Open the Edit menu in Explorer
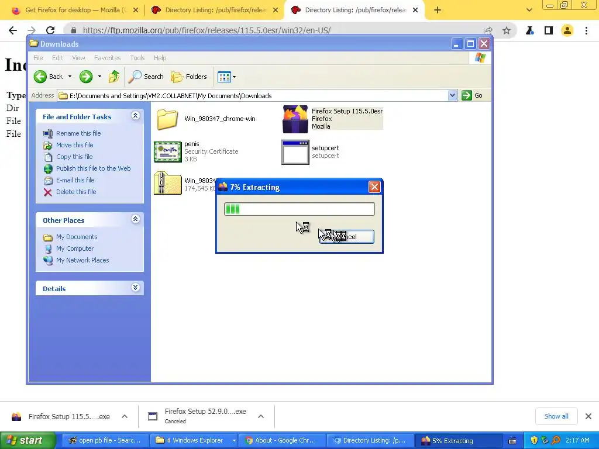Image resolution: width=599 pixels, height=449 pixels. point(57,58)
